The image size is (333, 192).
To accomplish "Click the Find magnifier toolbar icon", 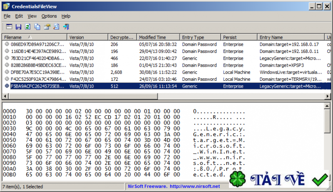I will tap(56, 27).
